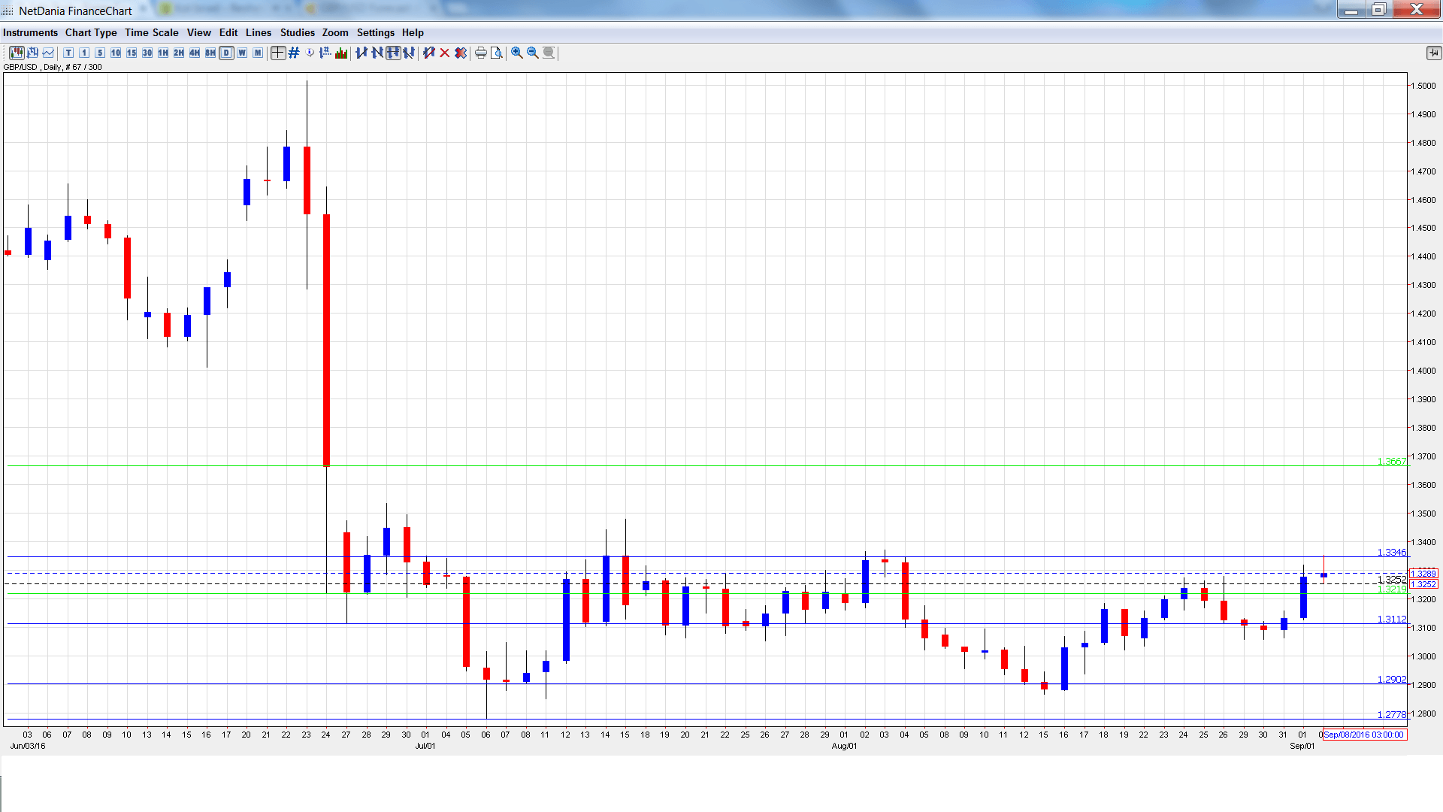Viewport: 1443px width, 812px height.
Task: Select the weekly W time scale button
Action: click(242, 53)
